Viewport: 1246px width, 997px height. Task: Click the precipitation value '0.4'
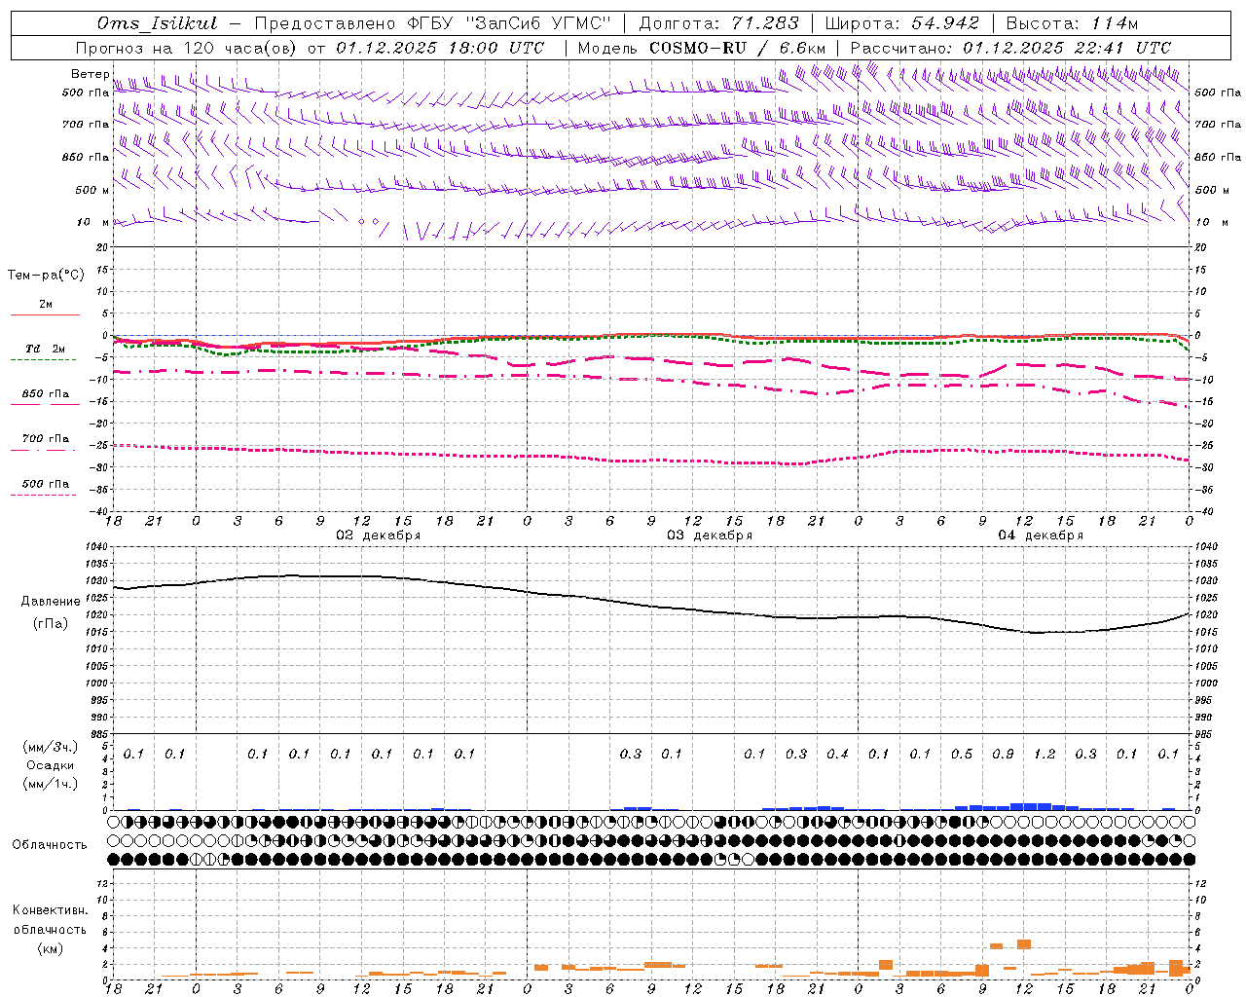(x=837, y=754)
